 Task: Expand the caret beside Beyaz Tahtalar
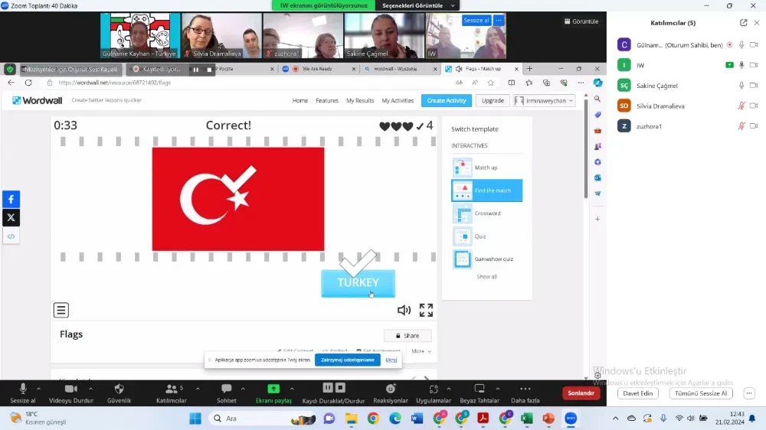click(x=498, y=389)
